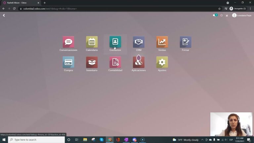The image size is (254, 143).
Task: Open Office from the taskbar
Action: pyautogui.click(x=118, y=140)
